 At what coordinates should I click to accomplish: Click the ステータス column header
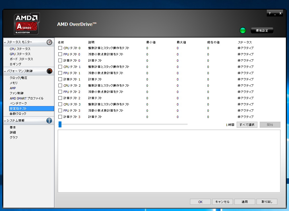(245, 42)
